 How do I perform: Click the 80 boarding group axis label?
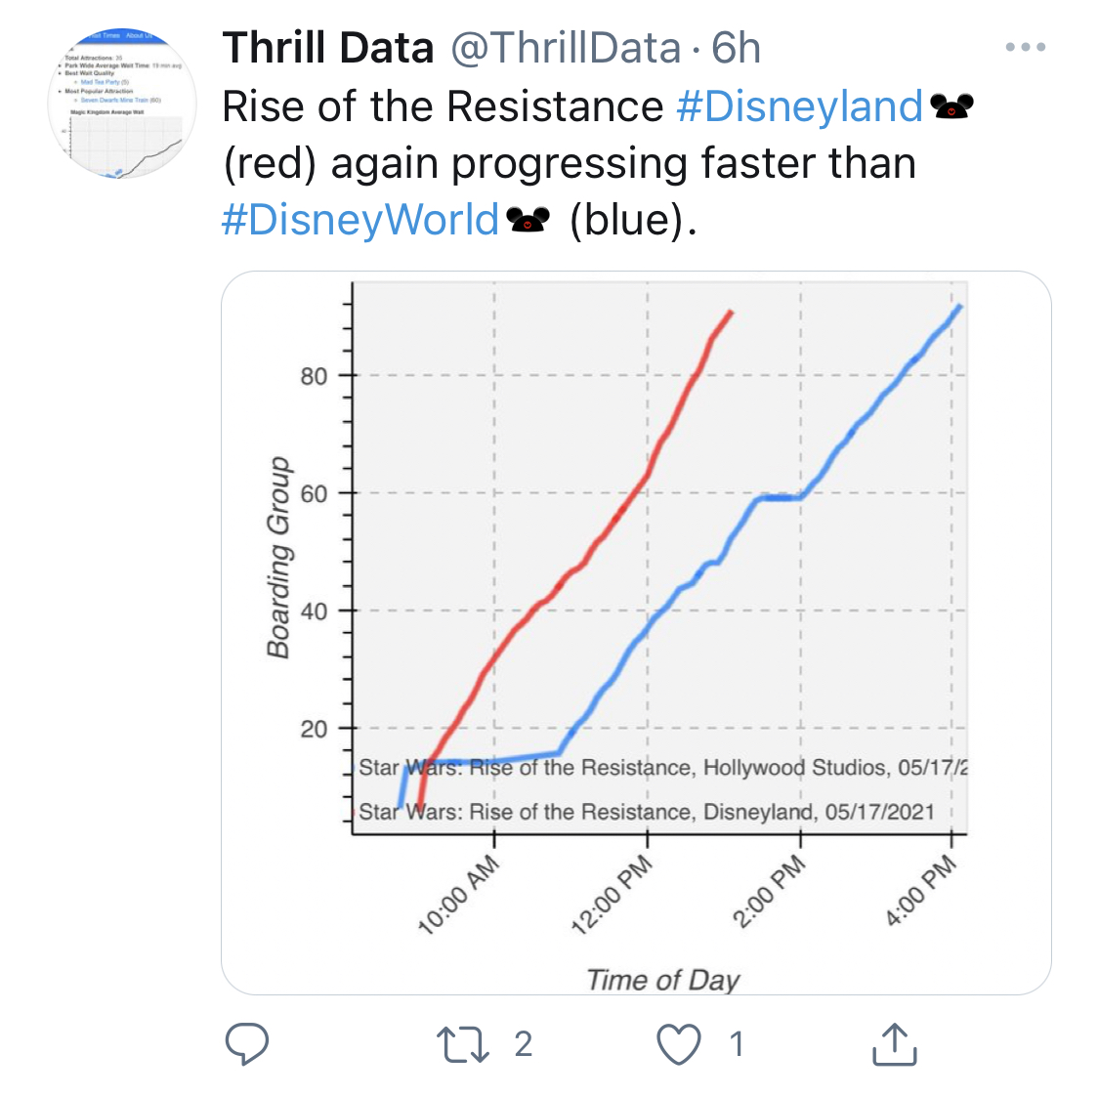314,376
